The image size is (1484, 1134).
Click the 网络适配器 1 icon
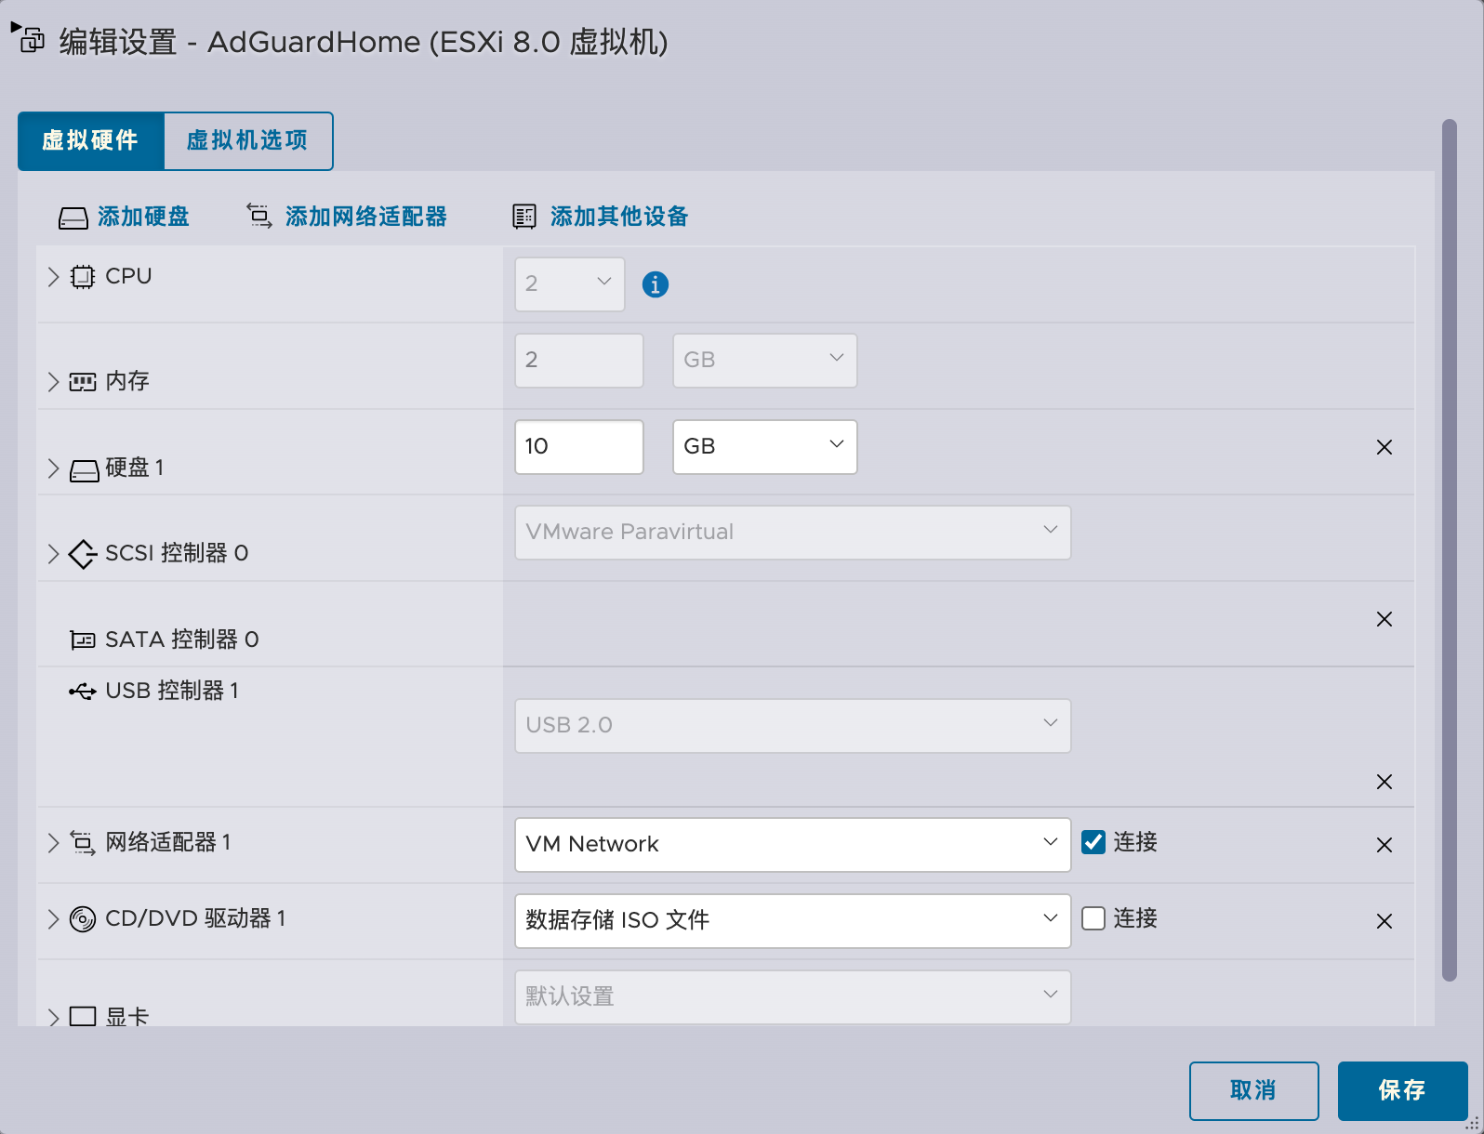83,843
